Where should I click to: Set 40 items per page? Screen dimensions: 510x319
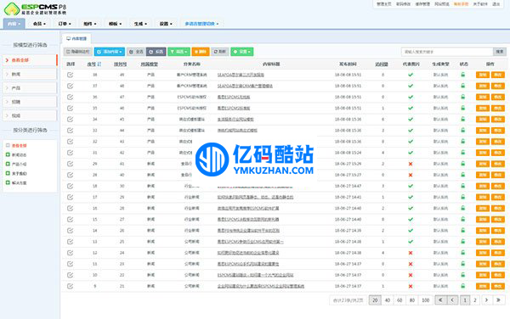(x=388, y=300)
